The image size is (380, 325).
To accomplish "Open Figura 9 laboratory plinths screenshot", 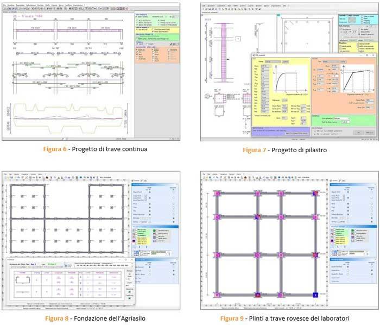I will click(x=289, y=240).
